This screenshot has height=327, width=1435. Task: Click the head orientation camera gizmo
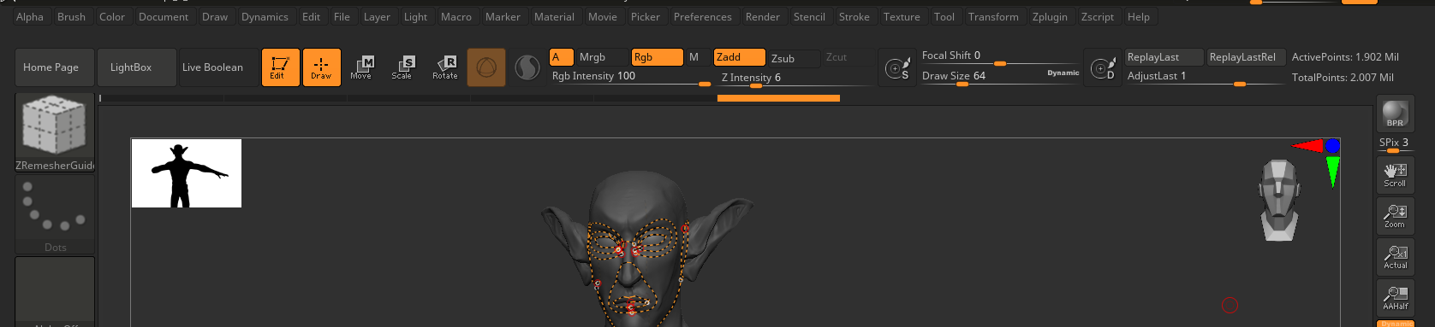[1279, 200]
